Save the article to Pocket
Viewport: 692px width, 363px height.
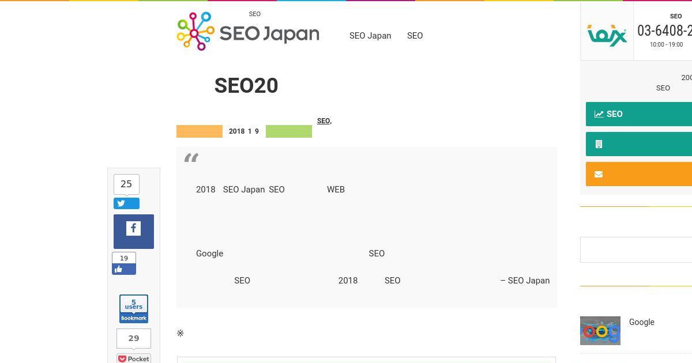pos(134,358)
